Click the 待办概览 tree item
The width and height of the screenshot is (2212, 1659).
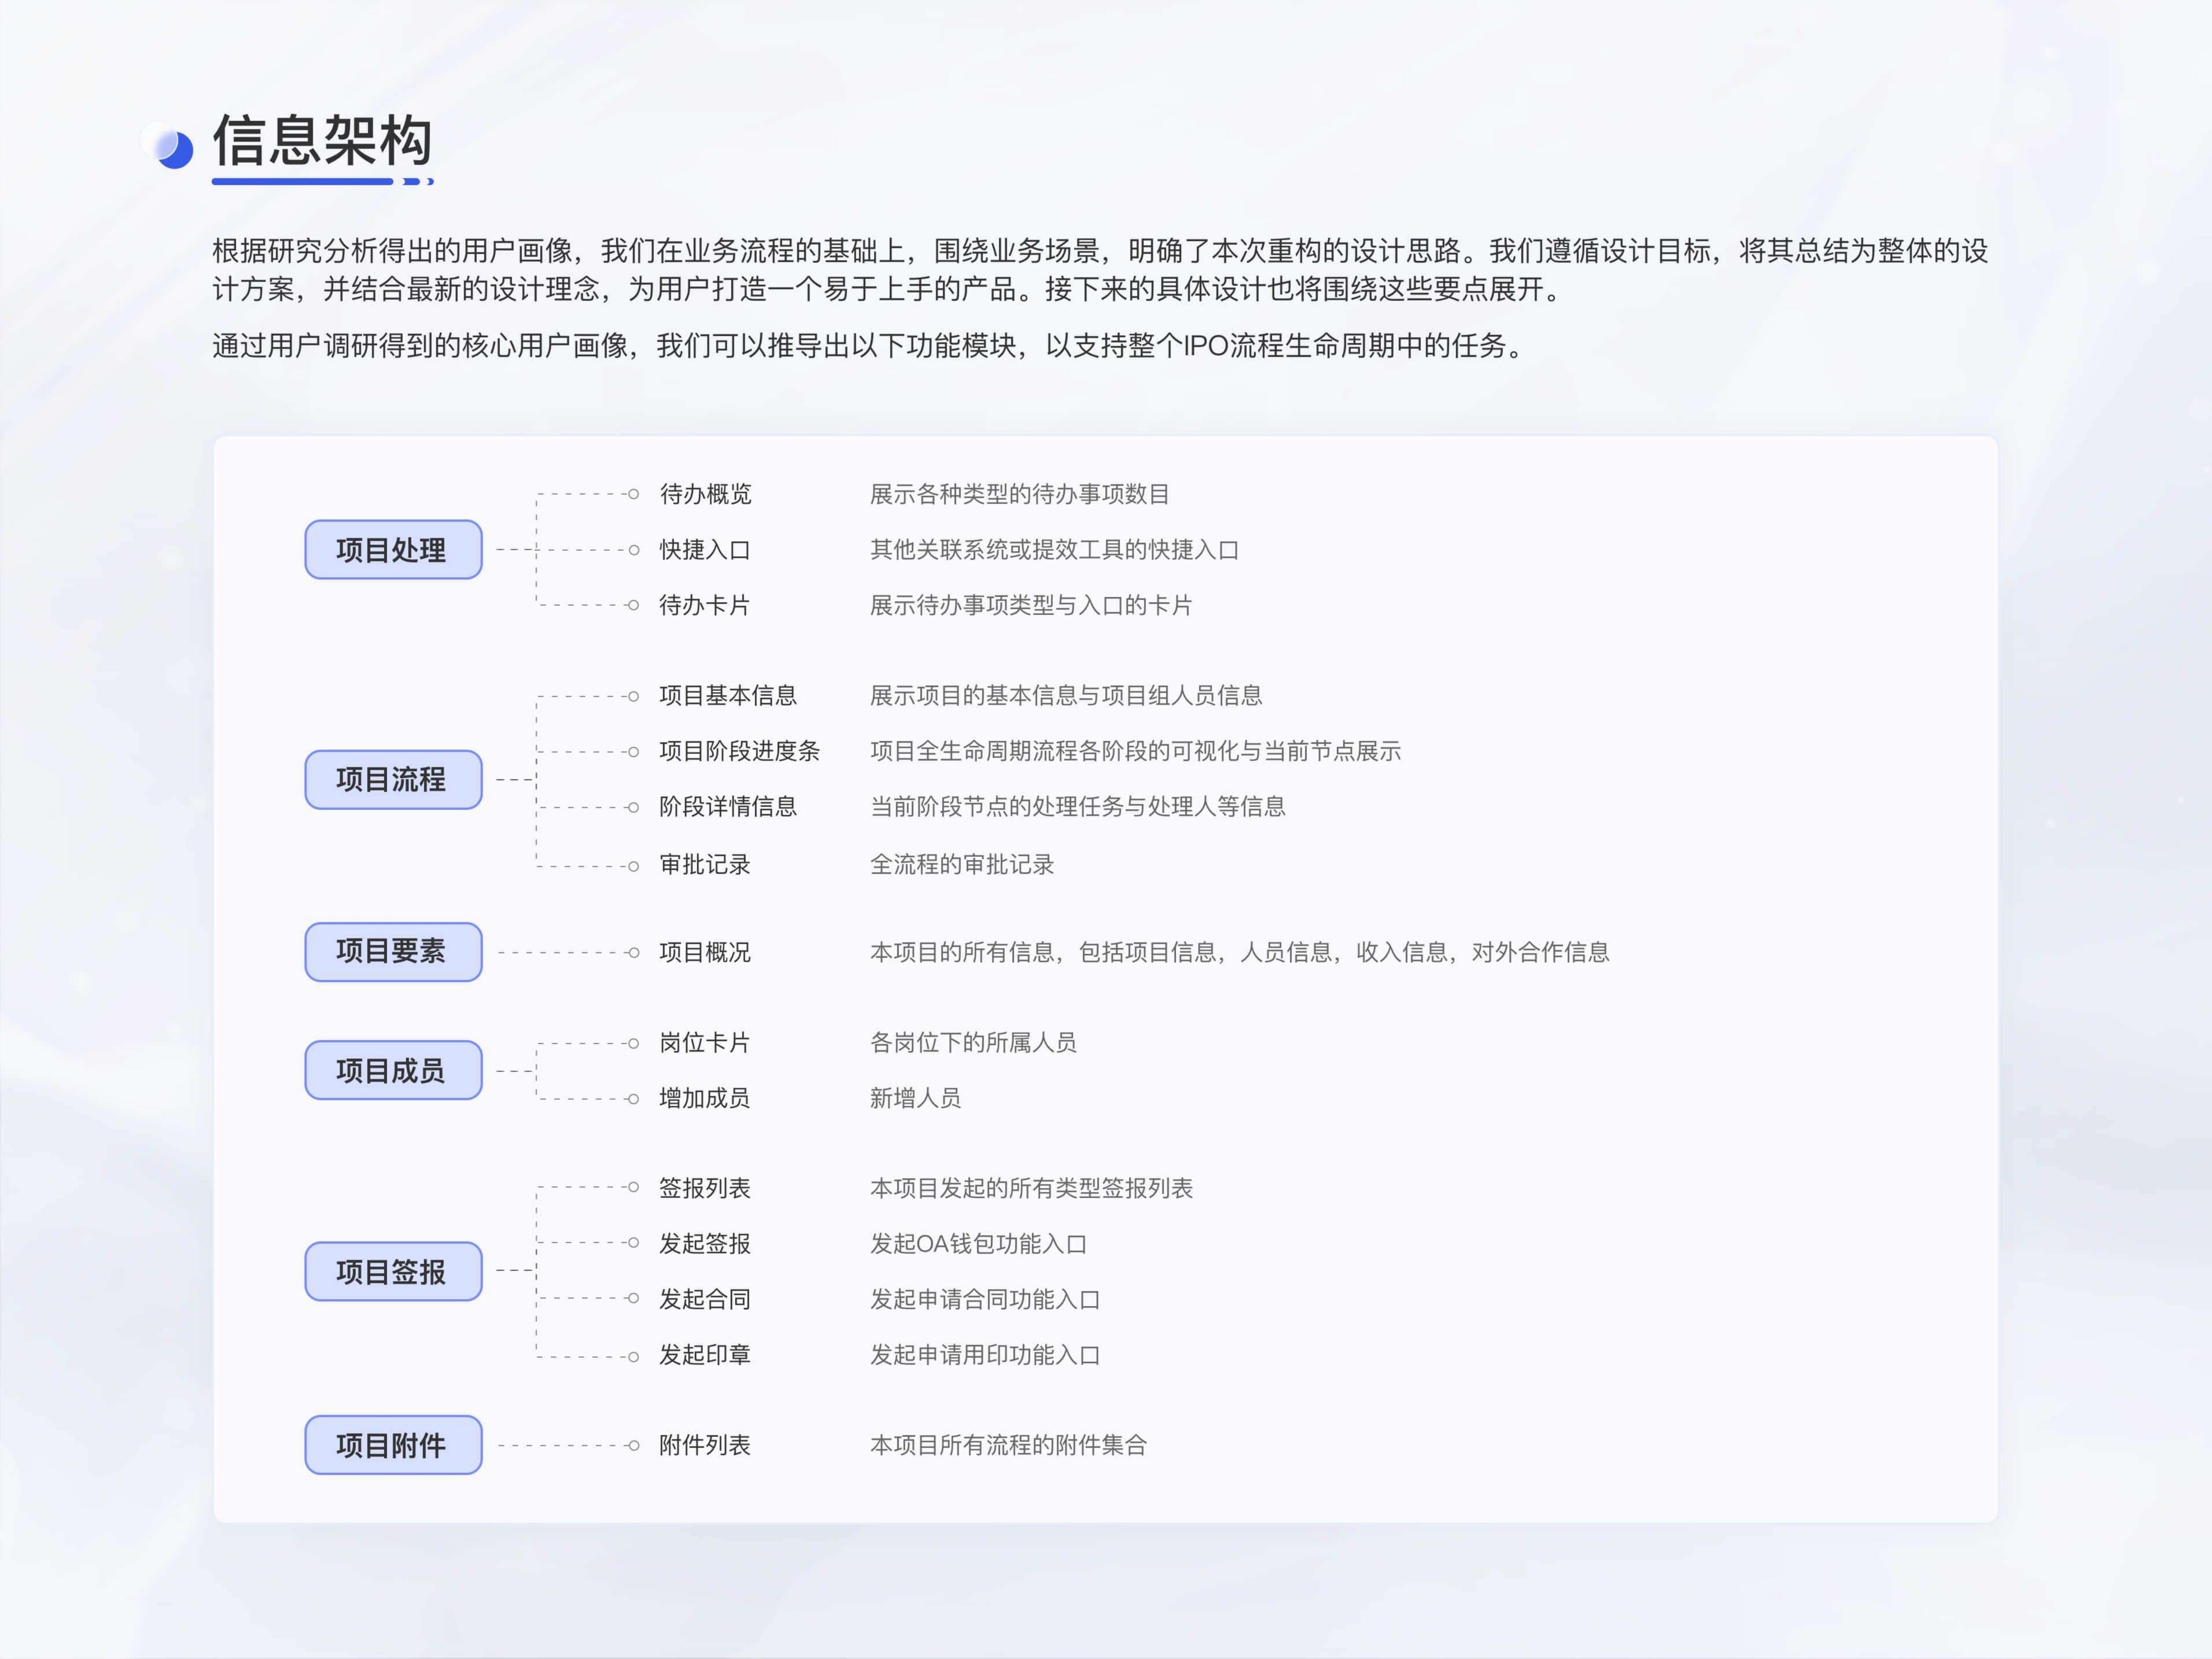click(705, 494)
